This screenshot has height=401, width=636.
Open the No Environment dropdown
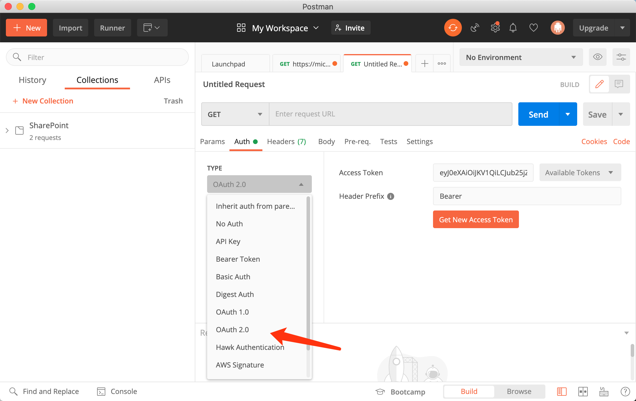tap(521, 57)
